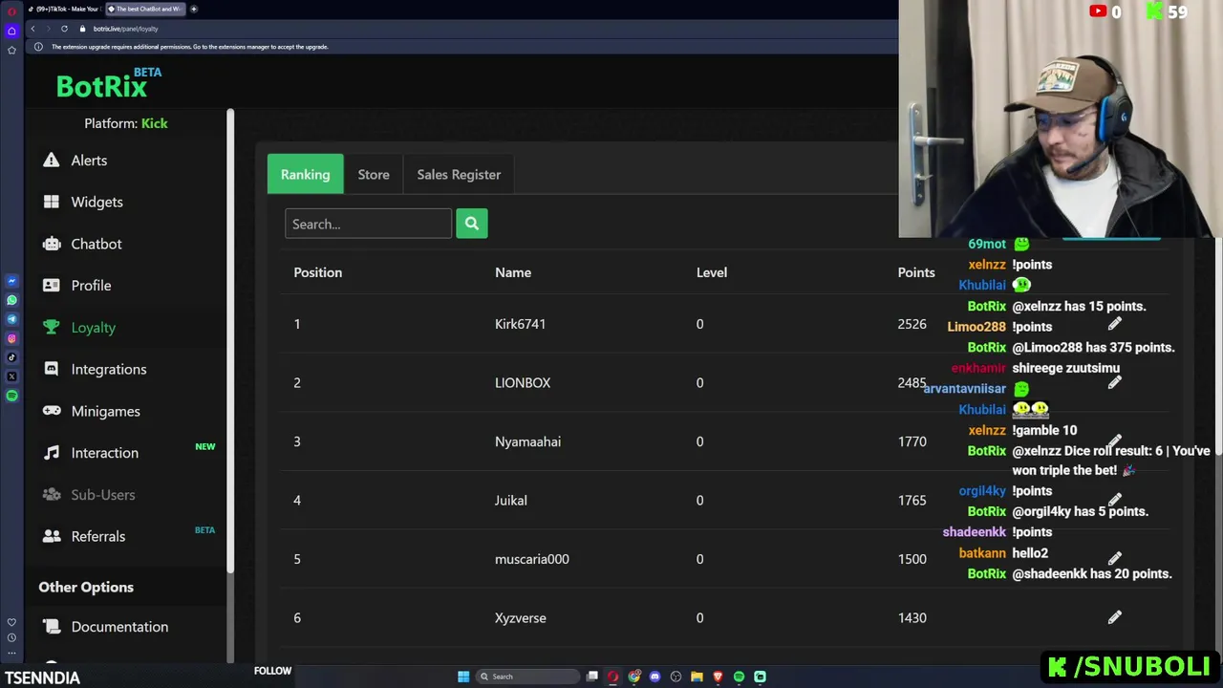Viewport: 1223px width, 688px height.
Task: Click the 1430 points value
Action: pos(912,617)
